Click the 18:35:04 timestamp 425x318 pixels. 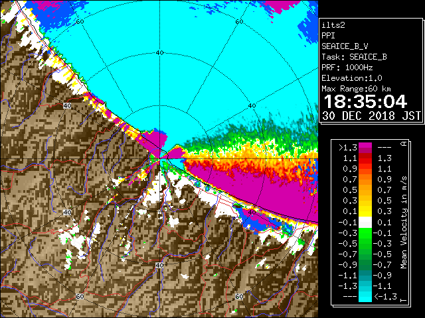click(365, 101)
